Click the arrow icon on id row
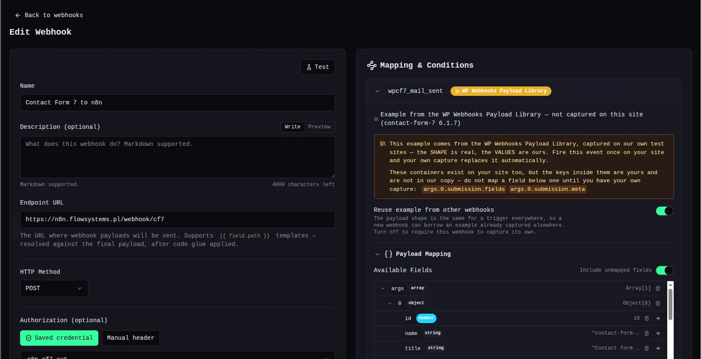Image resolution: width=701 pixels, height=359 pixels. (658, 318)
